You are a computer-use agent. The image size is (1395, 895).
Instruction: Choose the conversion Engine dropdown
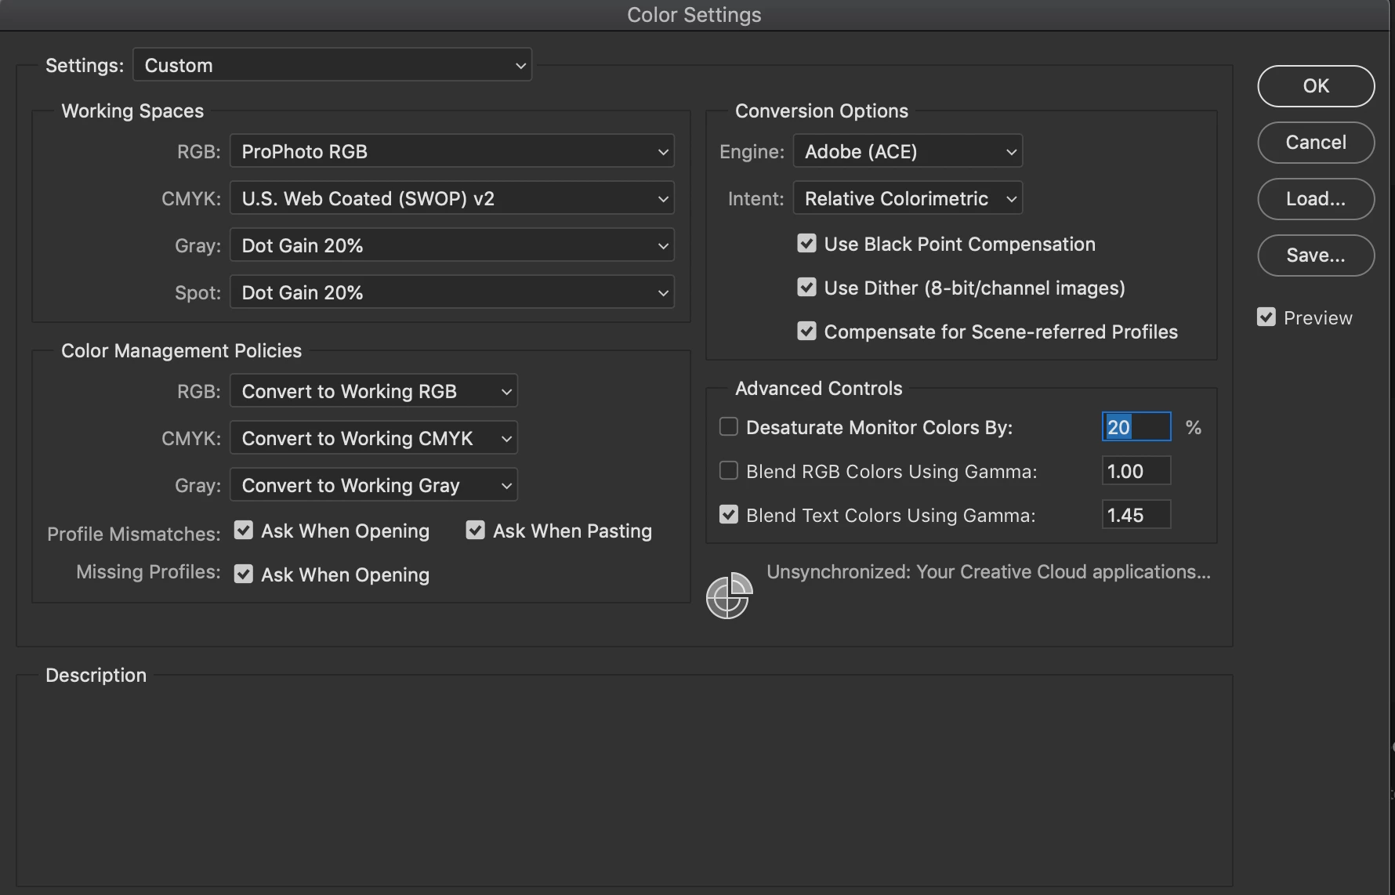click(x=908, y=151)
